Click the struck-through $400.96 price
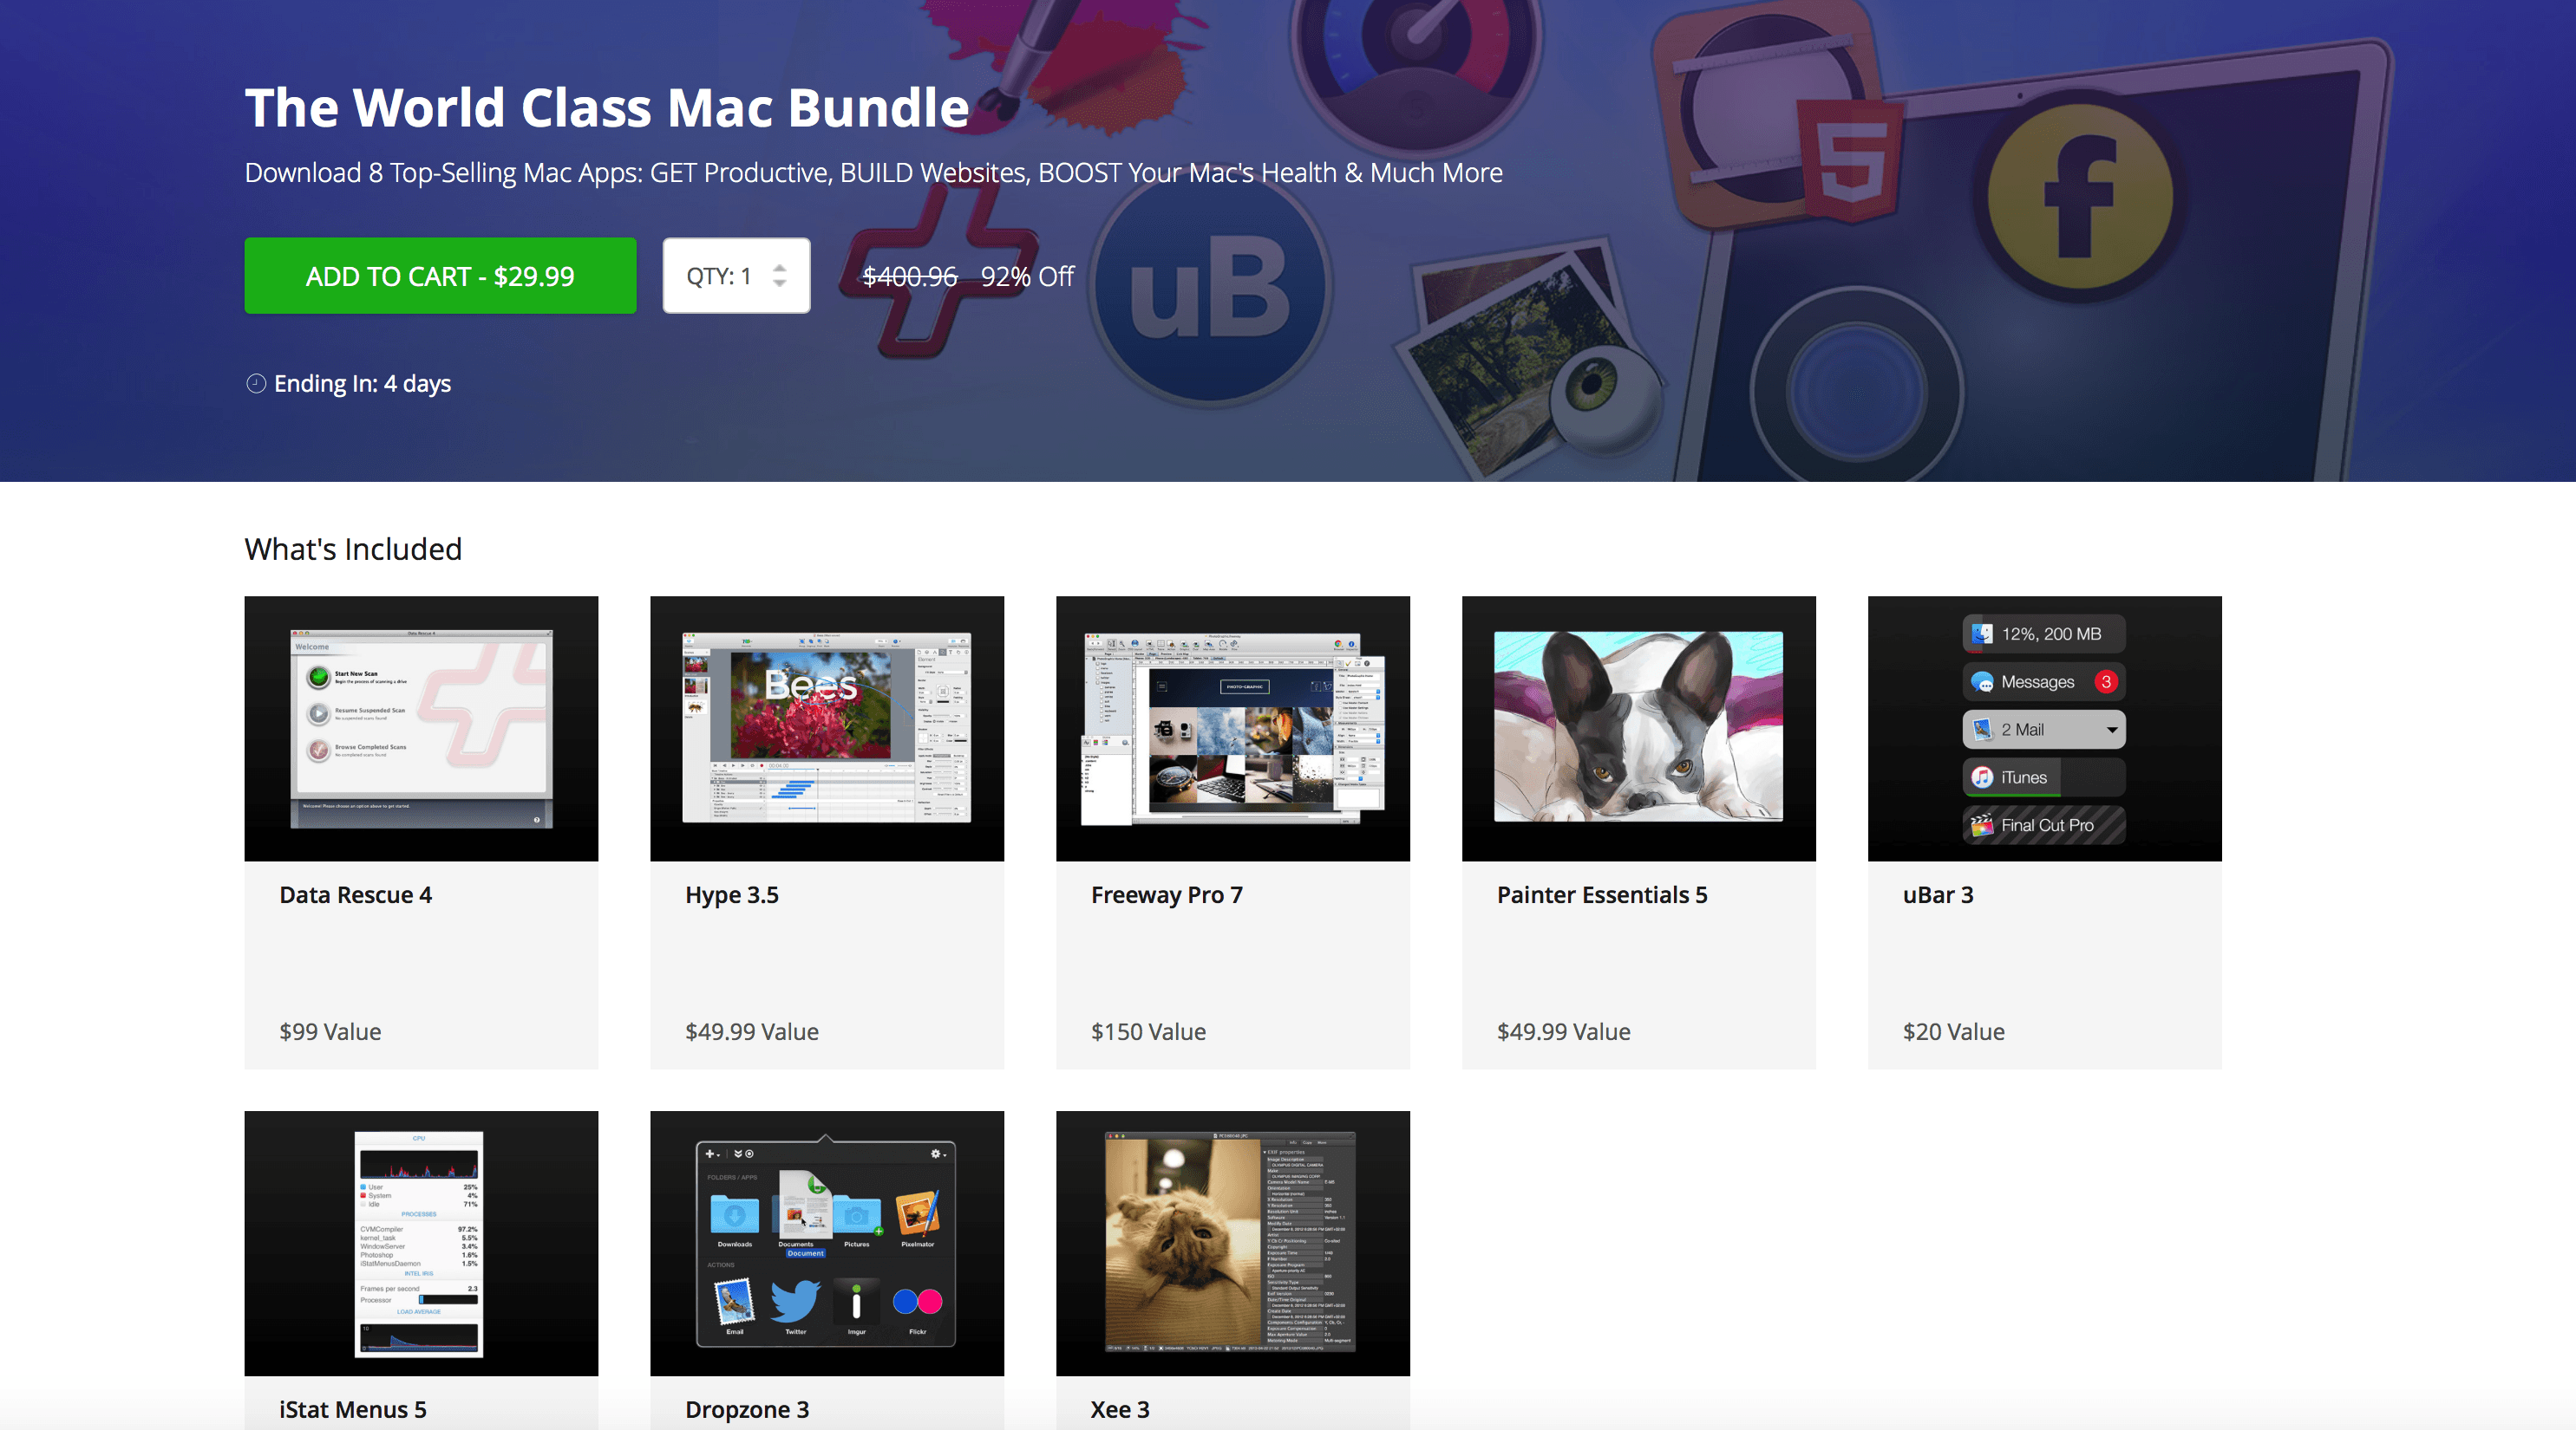The width and height of the screenshot is (2576, 1430). coord(910,276)
